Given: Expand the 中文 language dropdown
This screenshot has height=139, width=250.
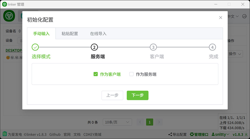Looking at the screenshot, I should pos(233,16).
